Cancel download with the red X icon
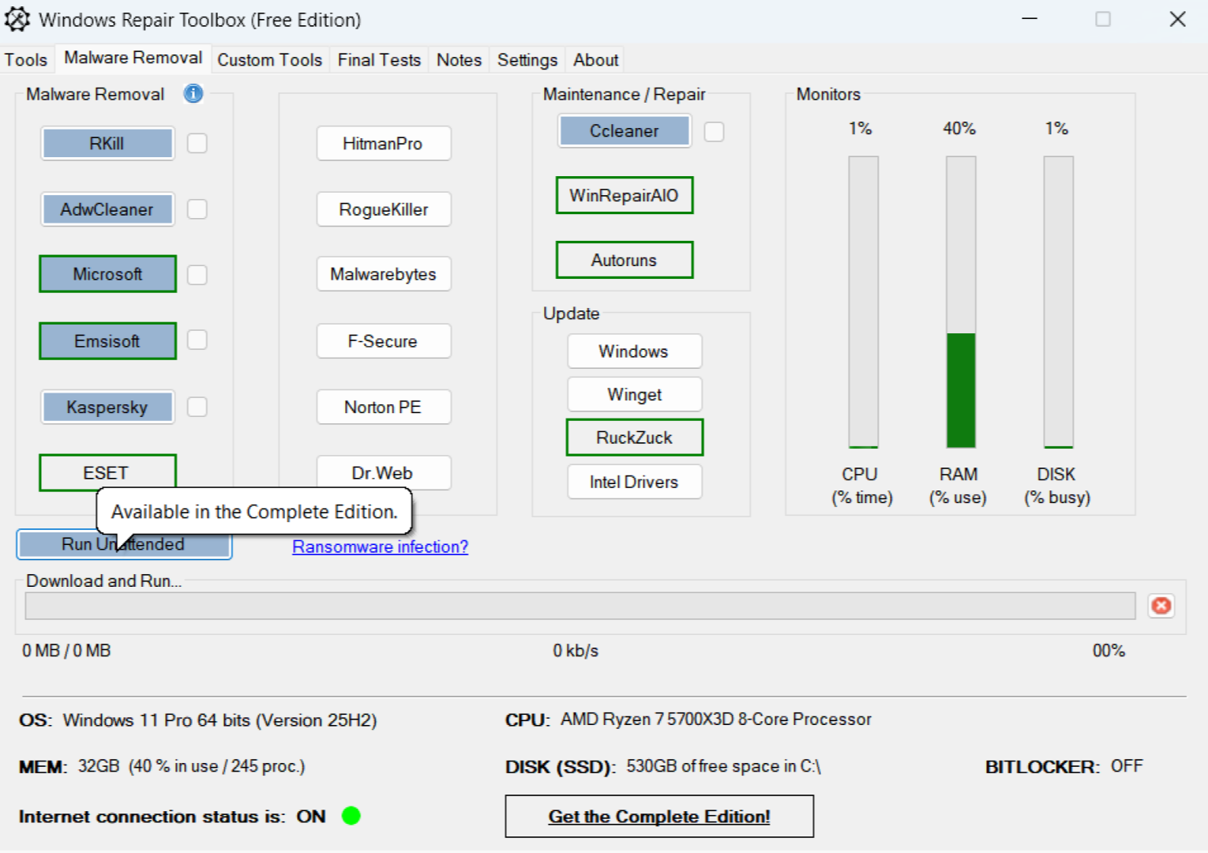 pos(1161,606)
